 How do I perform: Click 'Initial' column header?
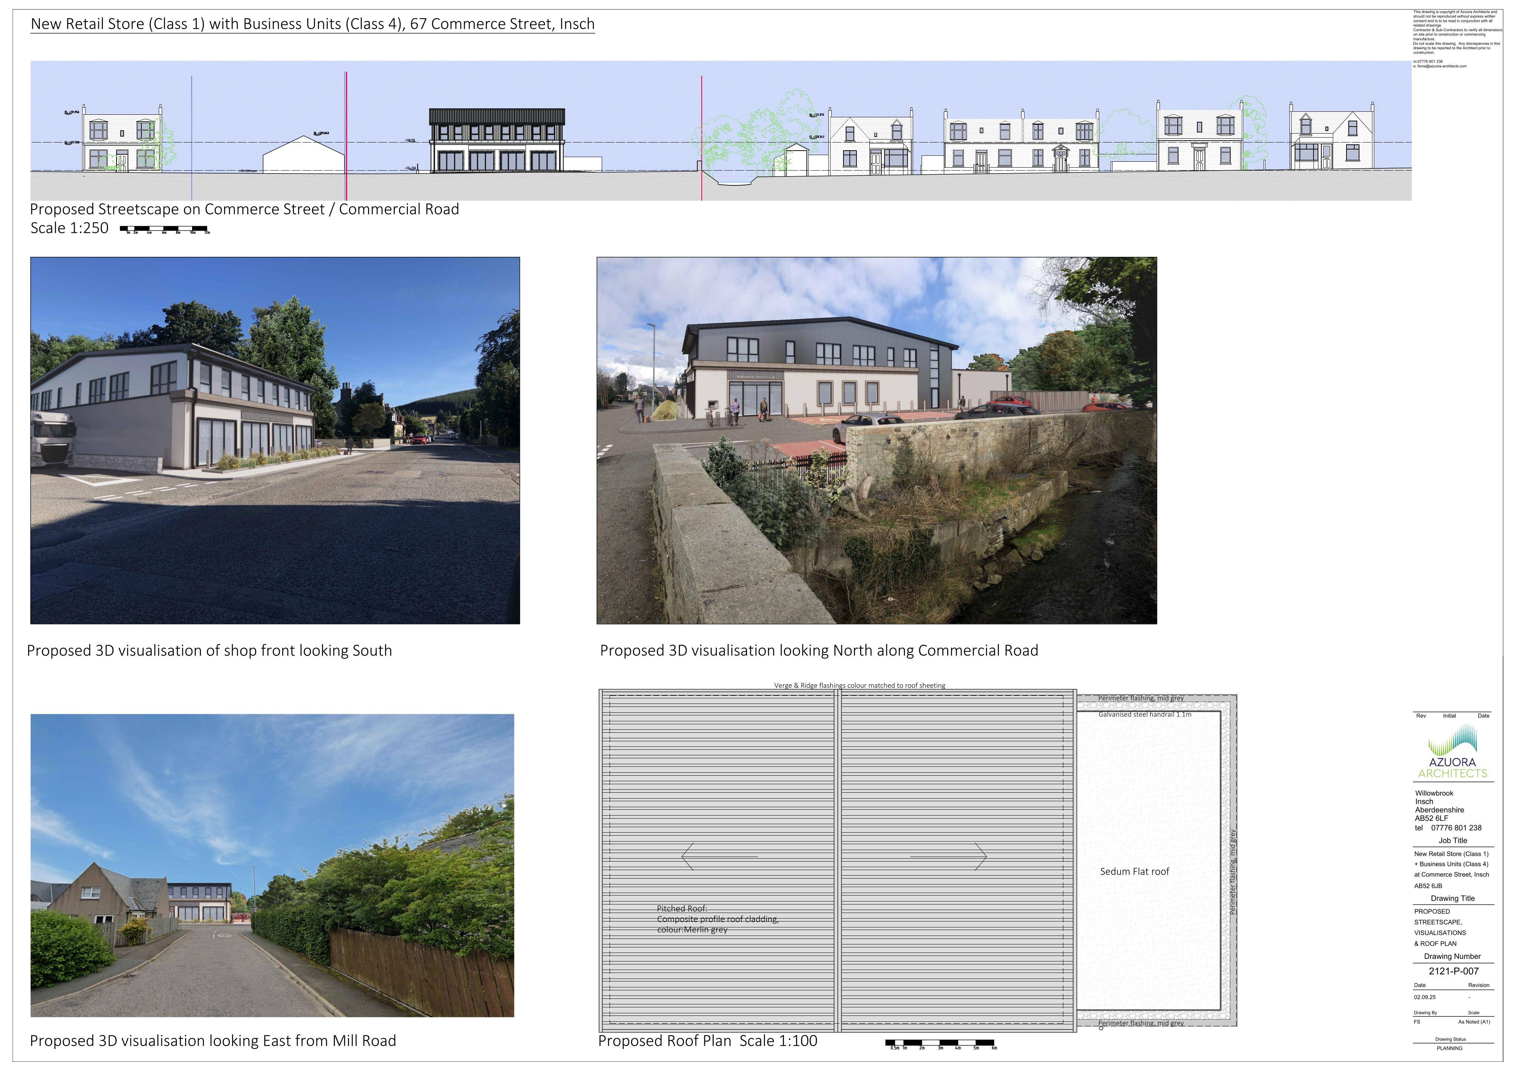pos(1449,716)
